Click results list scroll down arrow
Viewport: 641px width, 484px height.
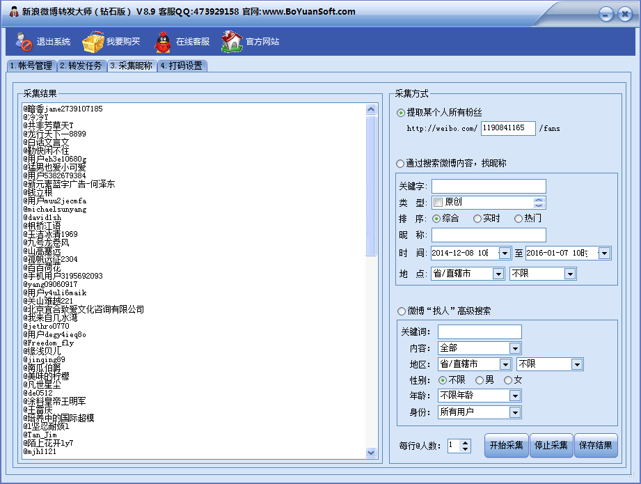(371, 453)
